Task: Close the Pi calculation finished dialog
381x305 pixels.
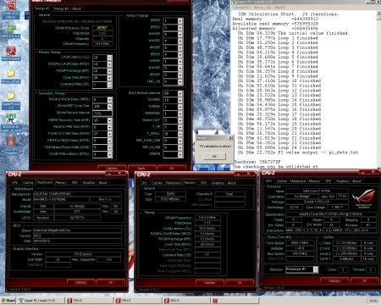Action: [x=230, y=138]
